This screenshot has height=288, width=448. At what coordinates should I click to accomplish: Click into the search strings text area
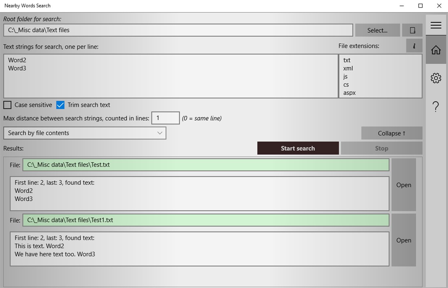[x=171, y=76]
